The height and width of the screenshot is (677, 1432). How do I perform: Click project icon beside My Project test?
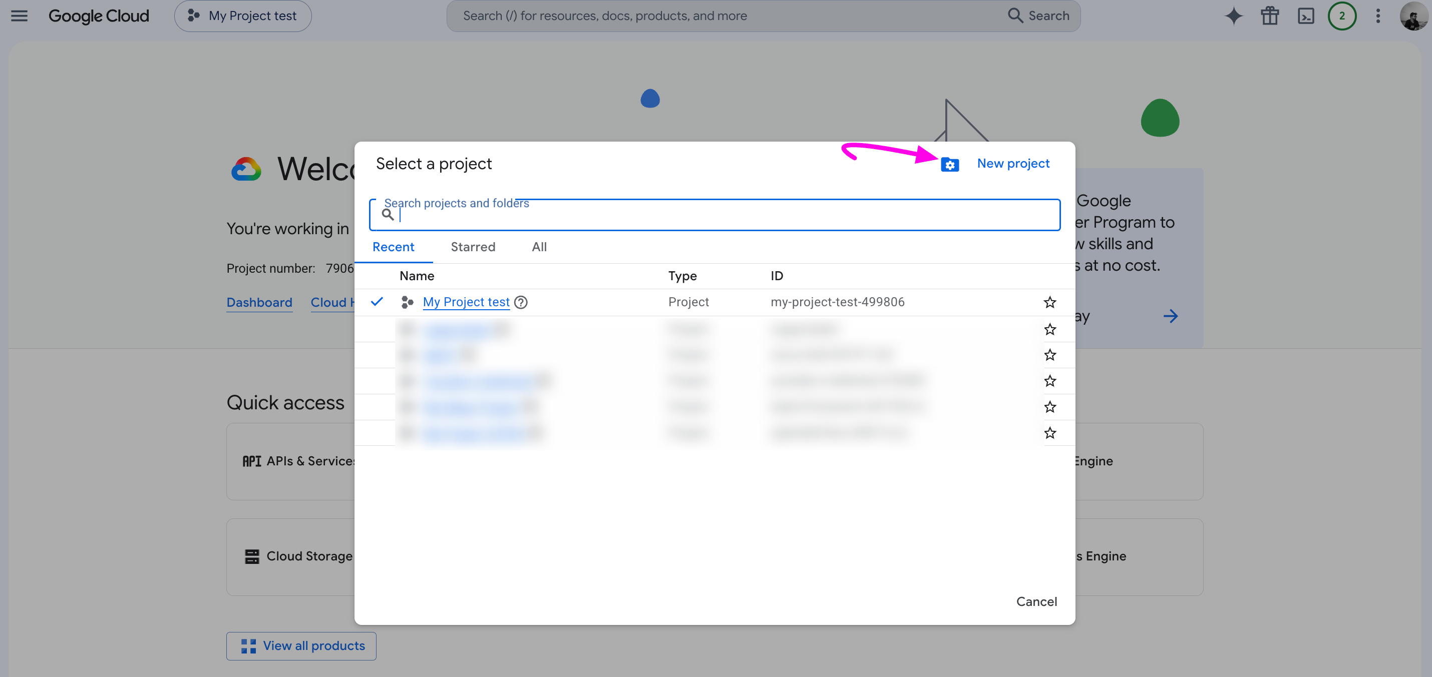click(x=407, y=302)
